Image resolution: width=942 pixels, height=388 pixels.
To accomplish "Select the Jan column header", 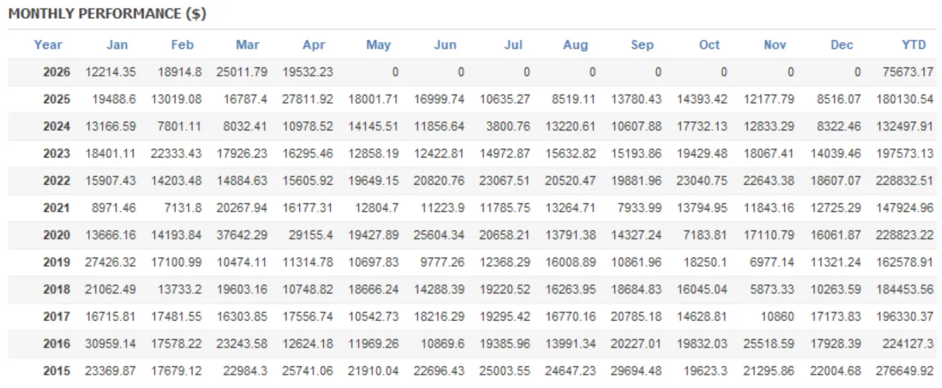I will click(117, 45).
